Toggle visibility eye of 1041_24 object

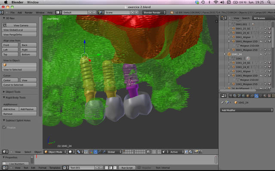coord(260,54)
